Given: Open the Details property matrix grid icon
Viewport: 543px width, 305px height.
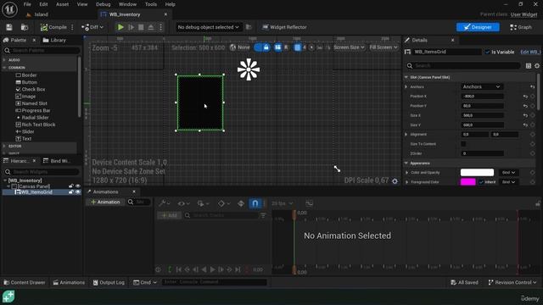Looking at the screenshot, I should [x=528, y=66].
